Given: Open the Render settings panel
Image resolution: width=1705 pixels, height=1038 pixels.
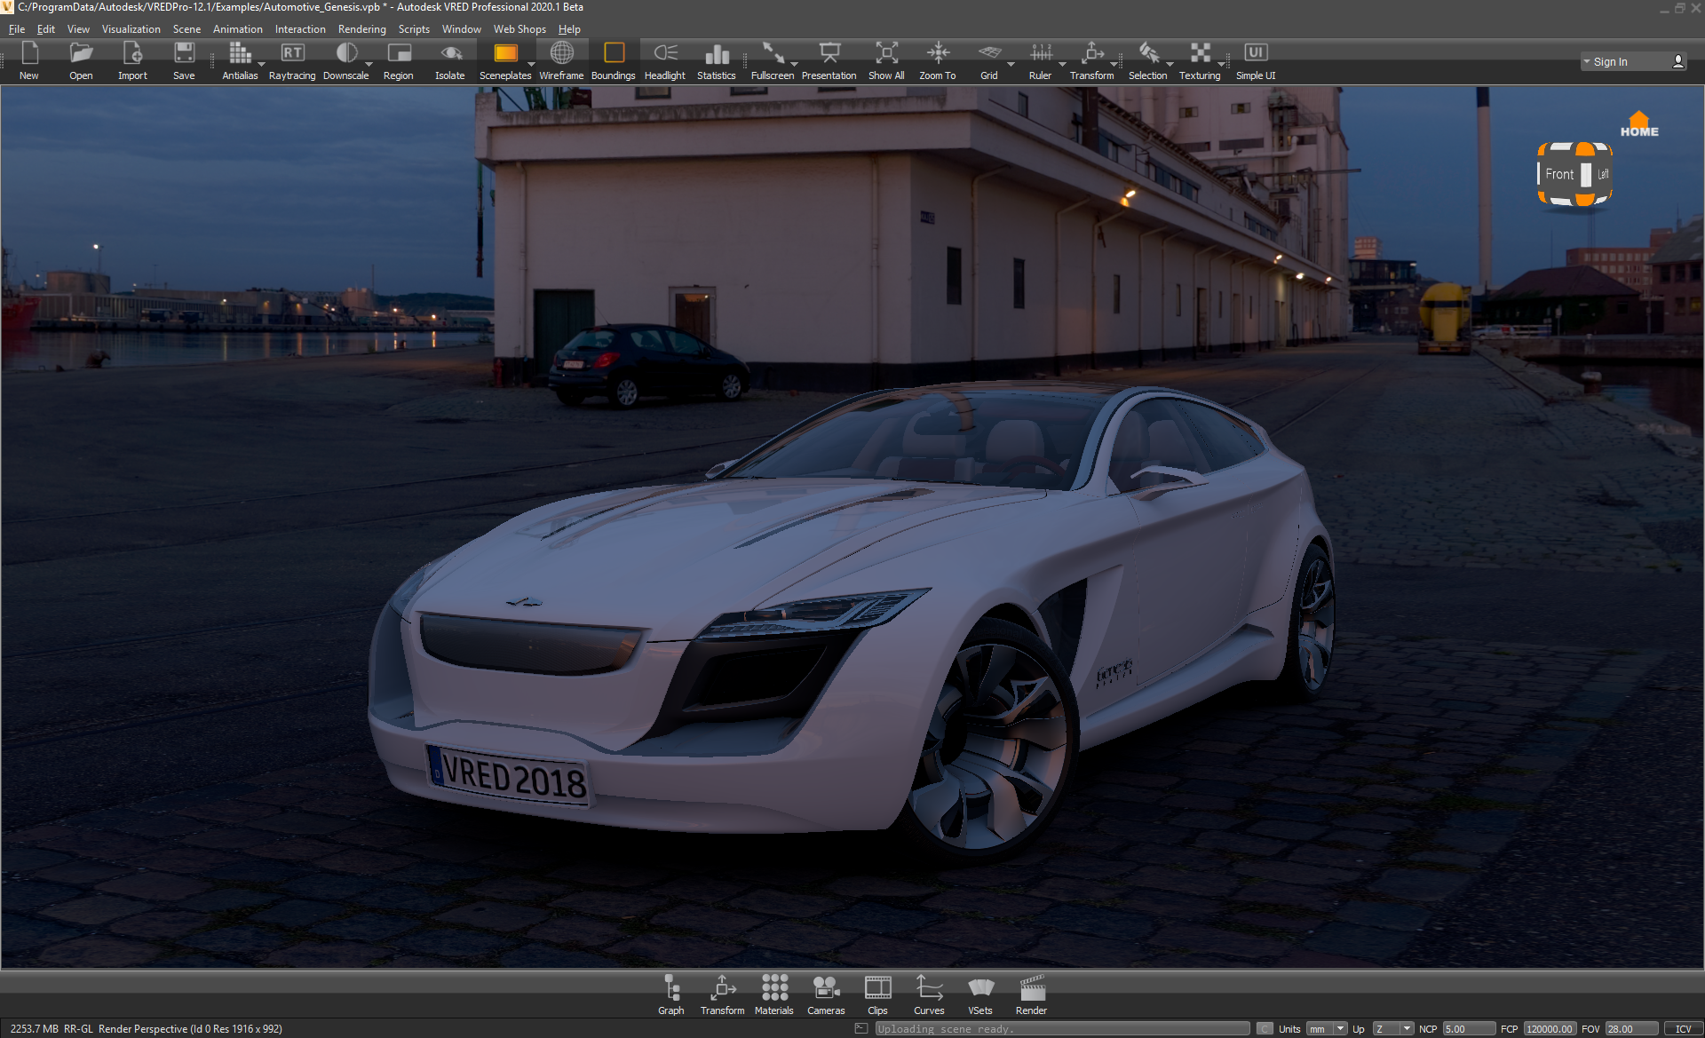Looking at the screenshot, I should [x=1032, y=994].
